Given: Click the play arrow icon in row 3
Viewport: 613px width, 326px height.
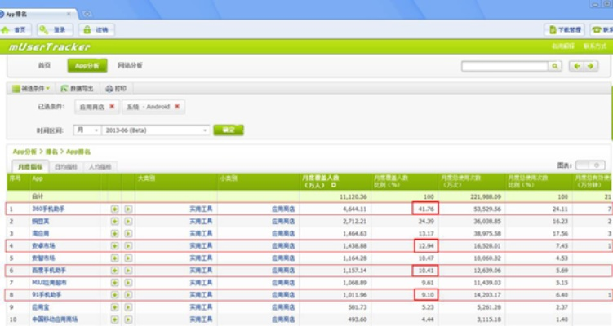Looking at the screenshot, I should (x=128, y=233).
